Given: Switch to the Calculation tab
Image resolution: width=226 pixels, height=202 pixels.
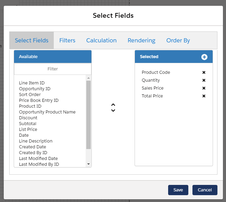Looking at the screenshot, I should [101, 40].
